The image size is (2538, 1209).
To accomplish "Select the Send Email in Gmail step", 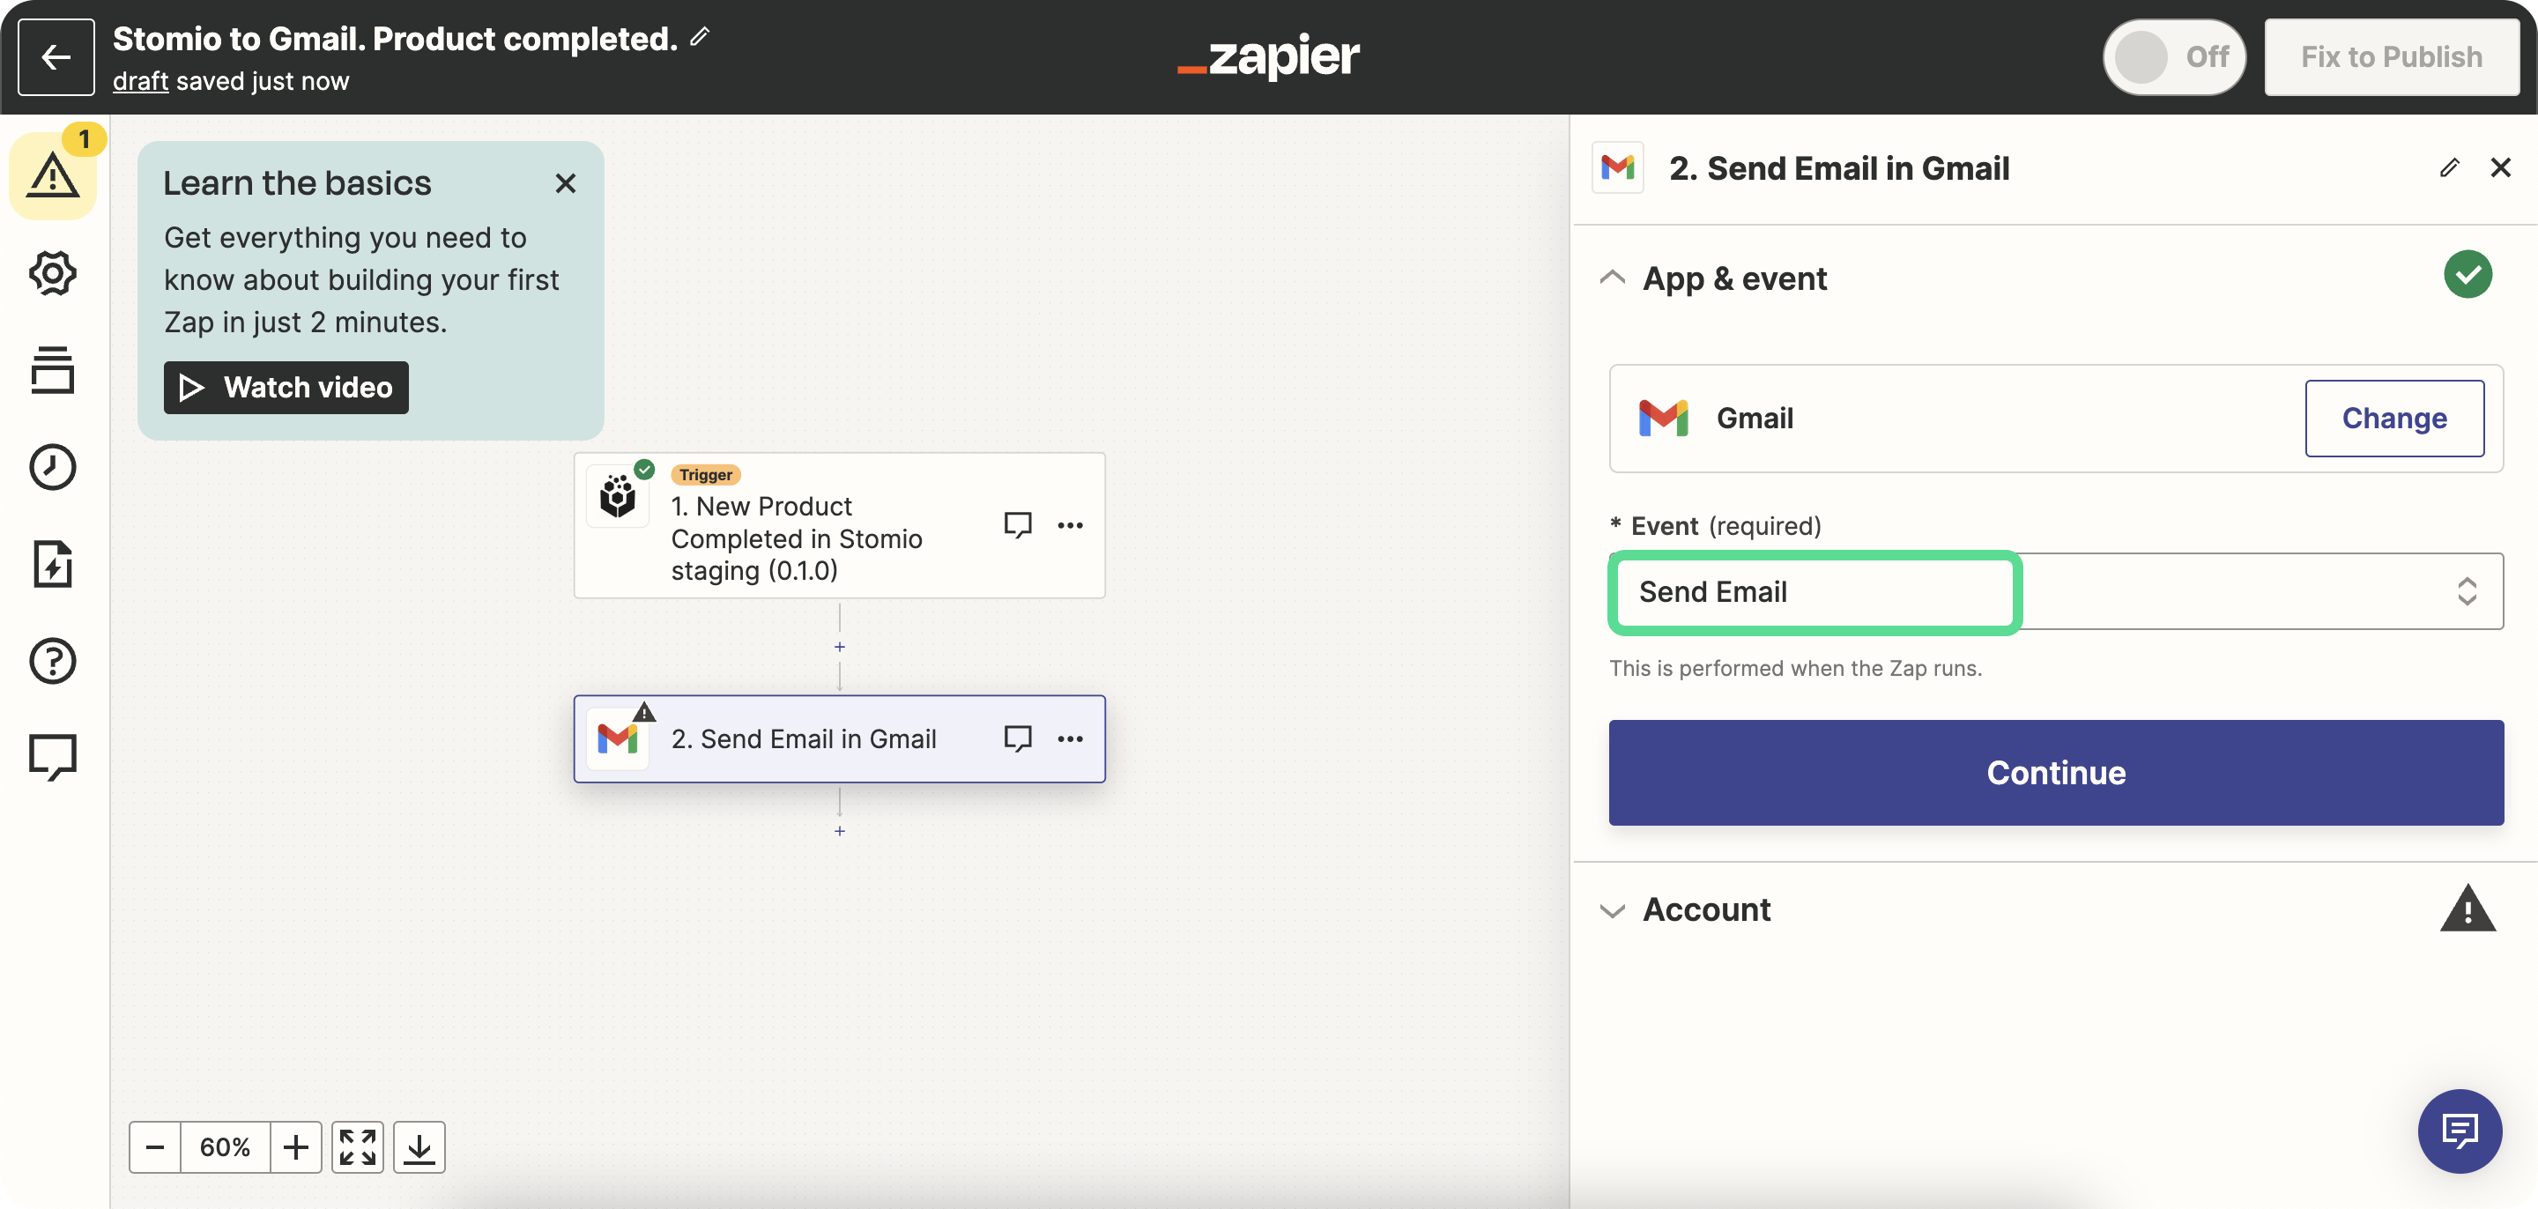I will click(x=803, y=739).
